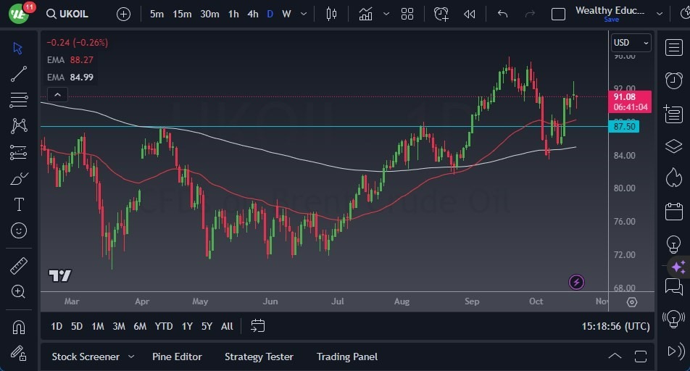Open the candlestick chart style selector
The width and height of the screenshot is (690, 371).
pyautogui.click(x=332, y=14)
